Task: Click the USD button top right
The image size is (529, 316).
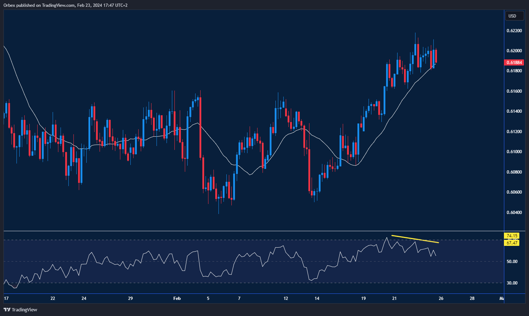Action: [x=514, y=16]
